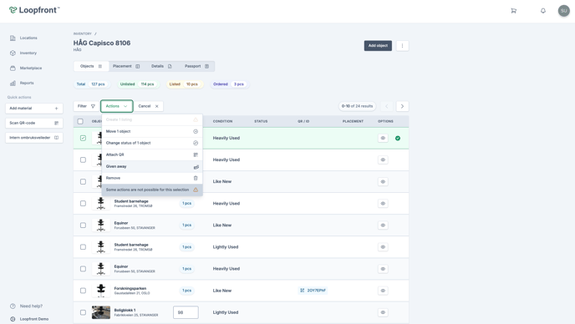View Forskningsparken row eye icon

pyautogui.click(x=383, y=291)
